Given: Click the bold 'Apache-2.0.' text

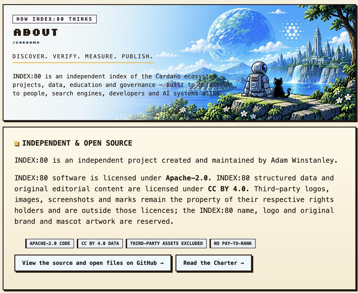Looking at the screenshot, I should [189, 178].
